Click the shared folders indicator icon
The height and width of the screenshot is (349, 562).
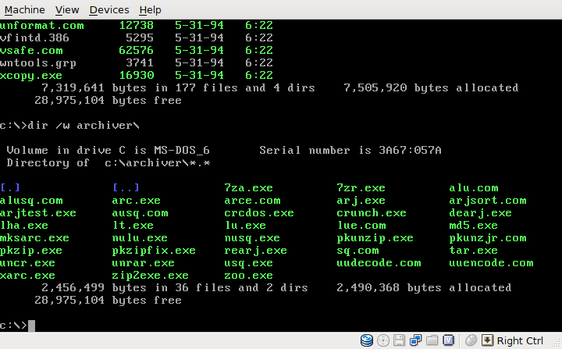coord(432,340)
